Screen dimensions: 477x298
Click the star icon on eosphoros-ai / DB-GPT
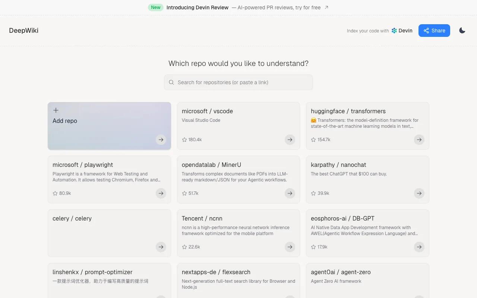point(313,247)
